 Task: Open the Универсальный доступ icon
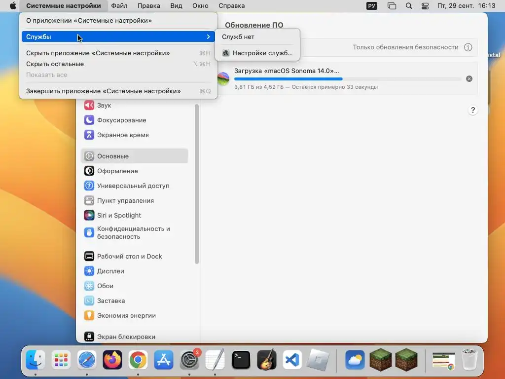[89, 186]
